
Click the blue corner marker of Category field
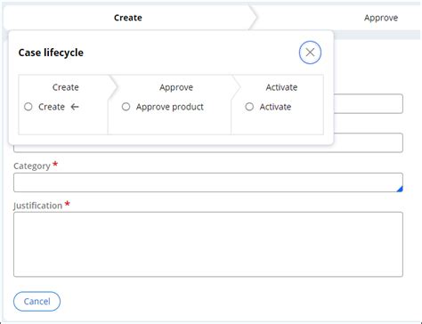point(400,189)
